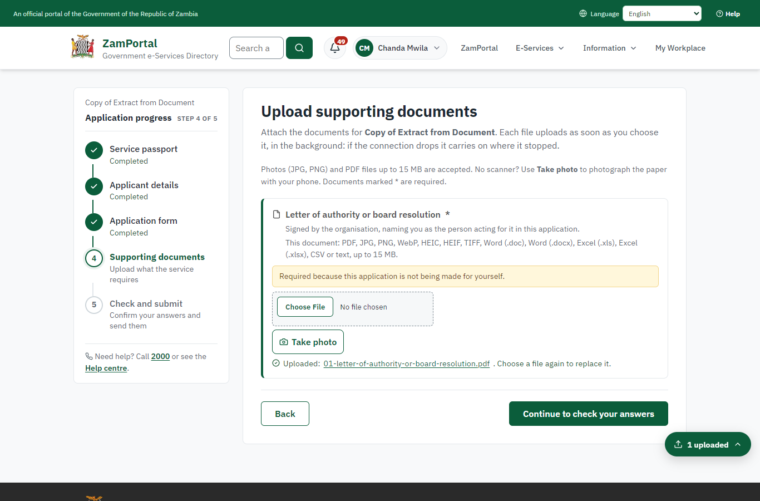Image resolution: width=760 pixels, height=501 pixels.
Task: Click the Applicant details completed checkmark
Action: coord(94,186)
